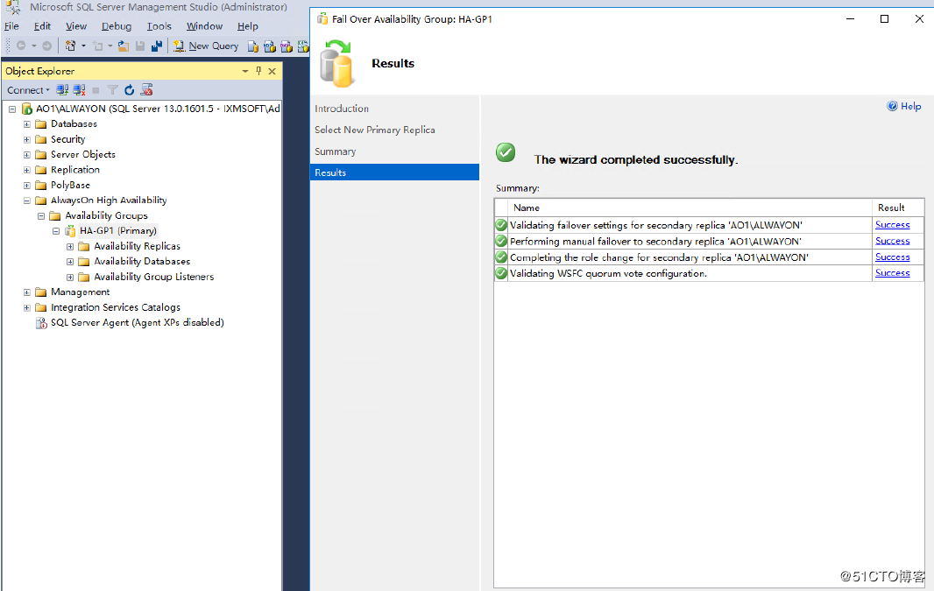Click the Navigate Backward arrow in toolbar
This screenshot has width=934, height=591.
(x=21, y=46)
